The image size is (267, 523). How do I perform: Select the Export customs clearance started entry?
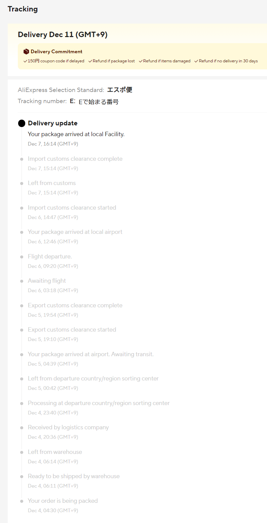click(x=72, y=330)
